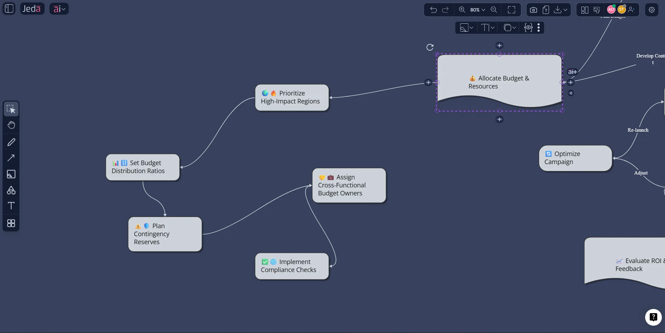This screenshot has height=333, width=665.
Task: Open the templates grid tool
Action: (x=12, y=223)
